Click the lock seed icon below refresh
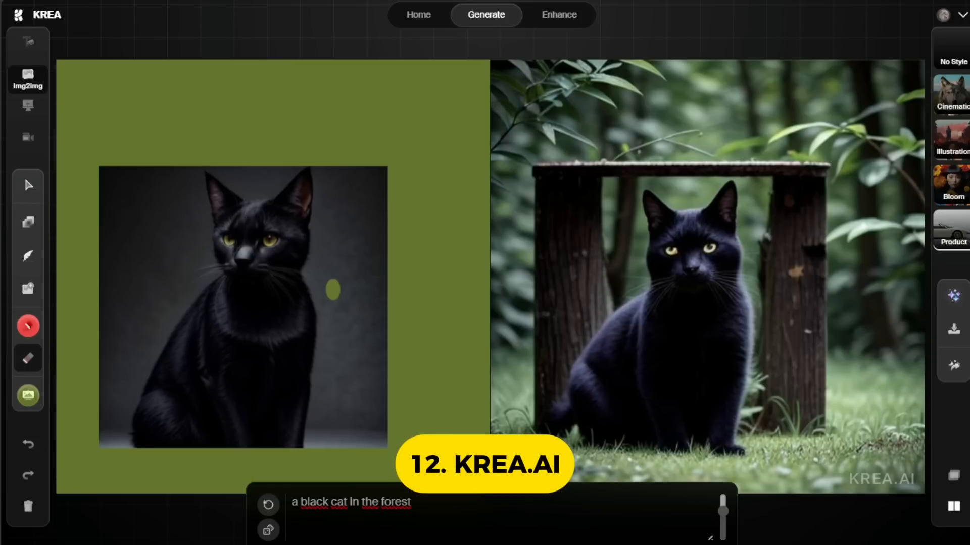 tap(268, 530)
